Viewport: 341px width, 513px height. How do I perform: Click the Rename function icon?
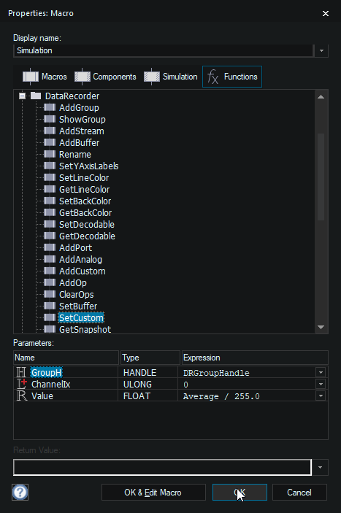coord(50,154)
